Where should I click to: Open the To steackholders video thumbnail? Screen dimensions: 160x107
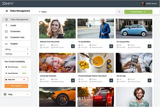[96, 28]
